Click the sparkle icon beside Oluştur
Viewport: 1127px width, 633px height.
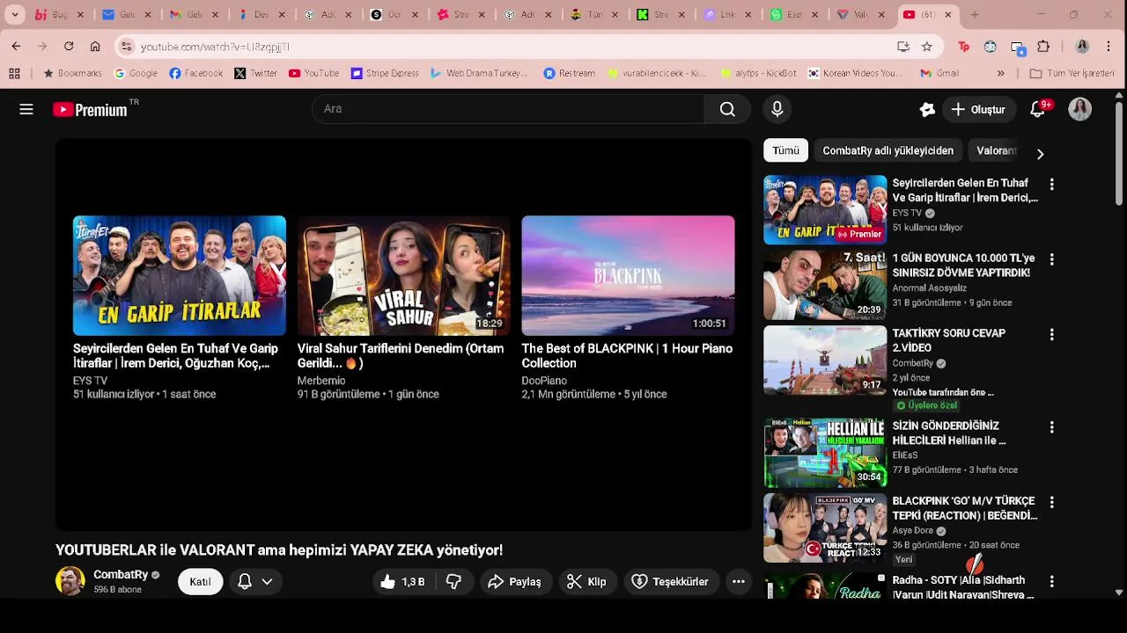coord(926,109)
